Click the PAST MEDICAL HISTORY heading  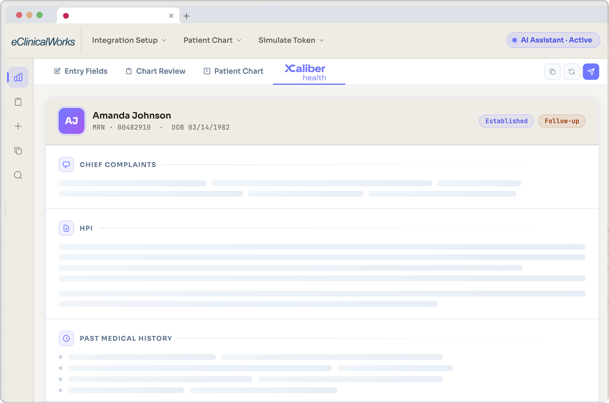(x=126, y=339)
